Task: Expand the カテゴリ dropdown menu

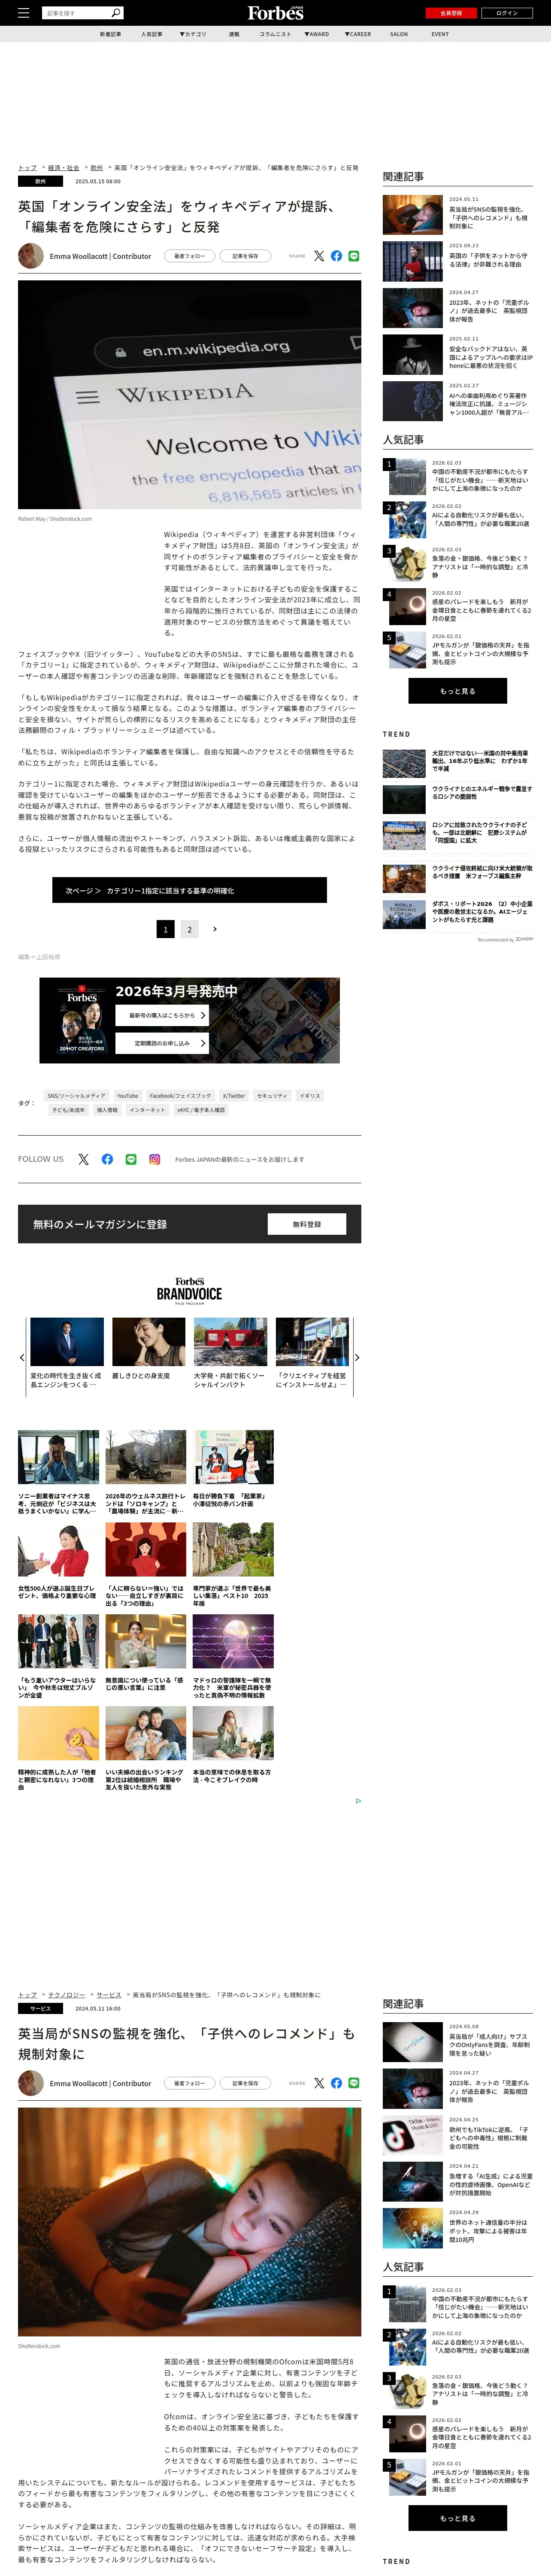Action: pyautogui.click(x=193, y=34)
